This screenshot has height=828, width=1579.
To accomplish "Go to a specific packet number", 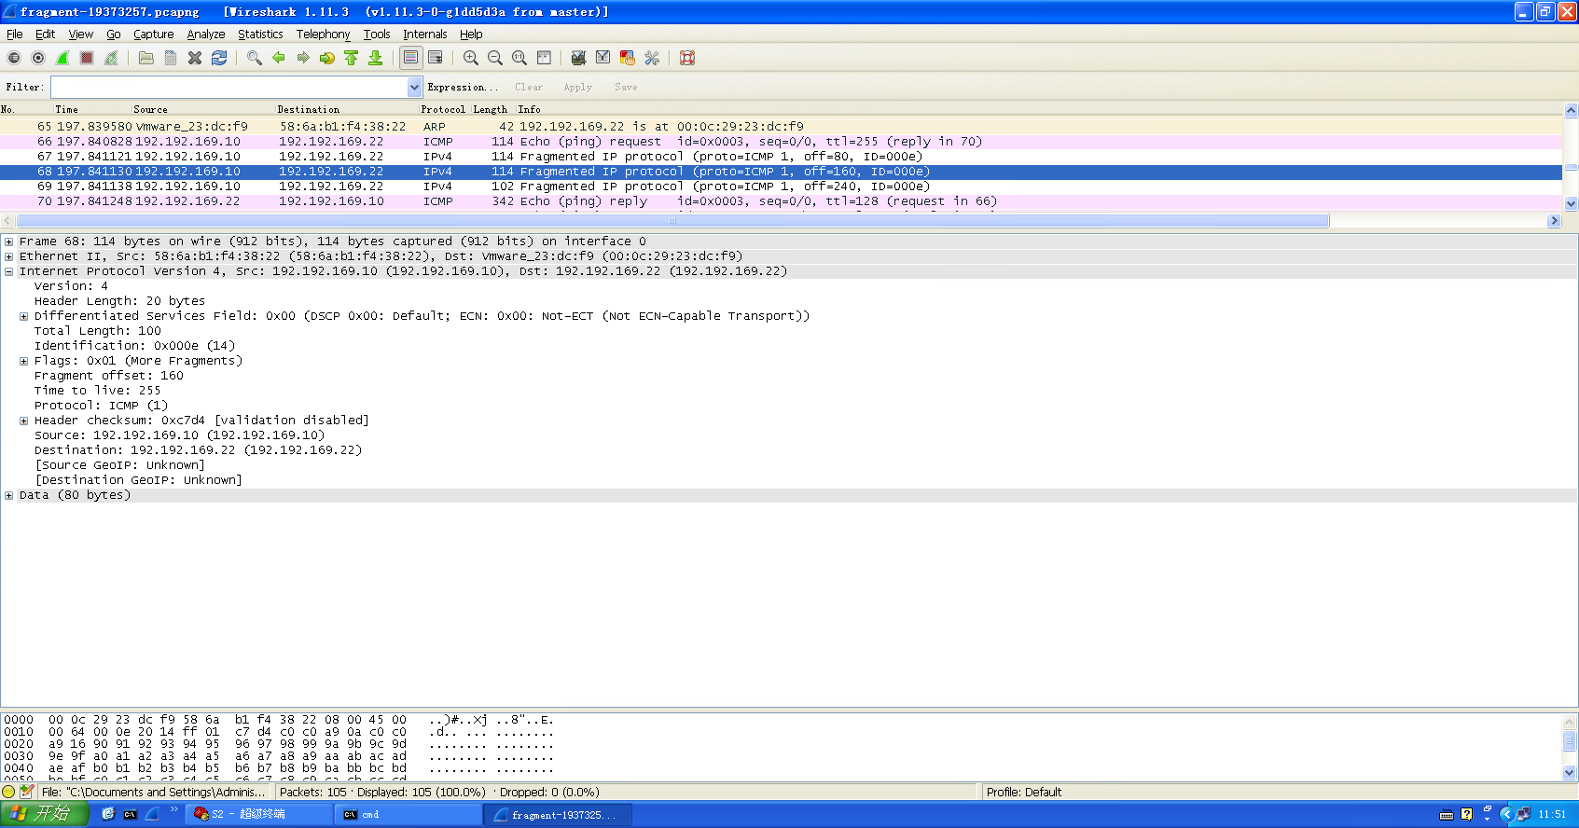I will pos(327,58).
